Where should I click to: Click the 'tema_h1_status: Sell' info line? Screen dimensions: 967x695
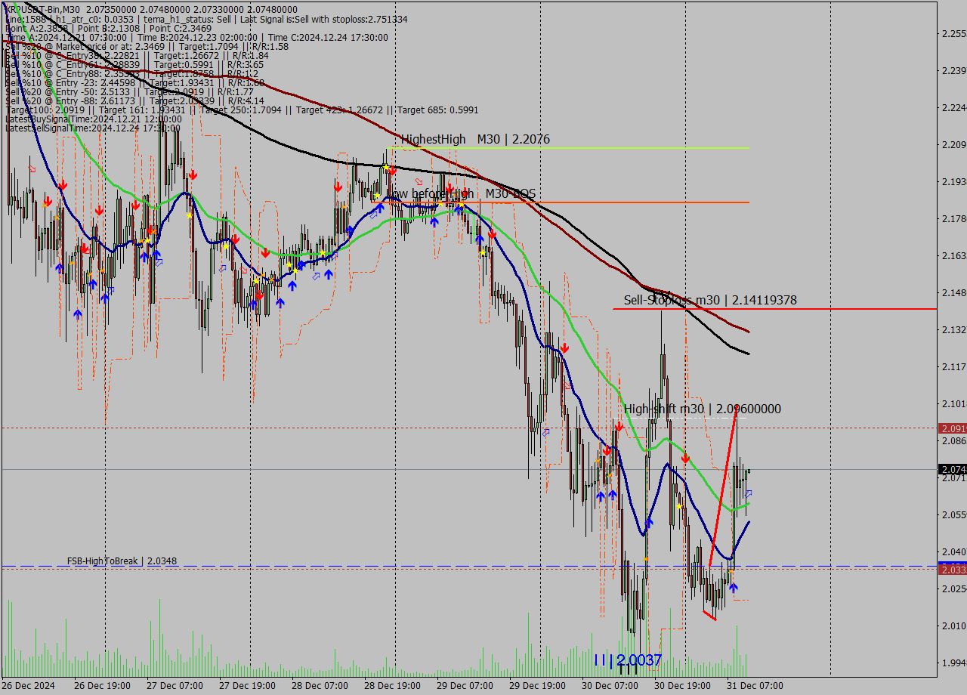pos(206,19)
